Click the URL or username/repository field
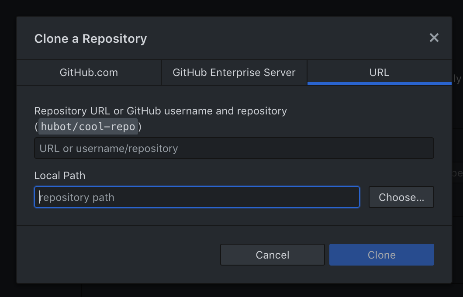The height and width of the screenshot is (297, 463). pos(234,148)
